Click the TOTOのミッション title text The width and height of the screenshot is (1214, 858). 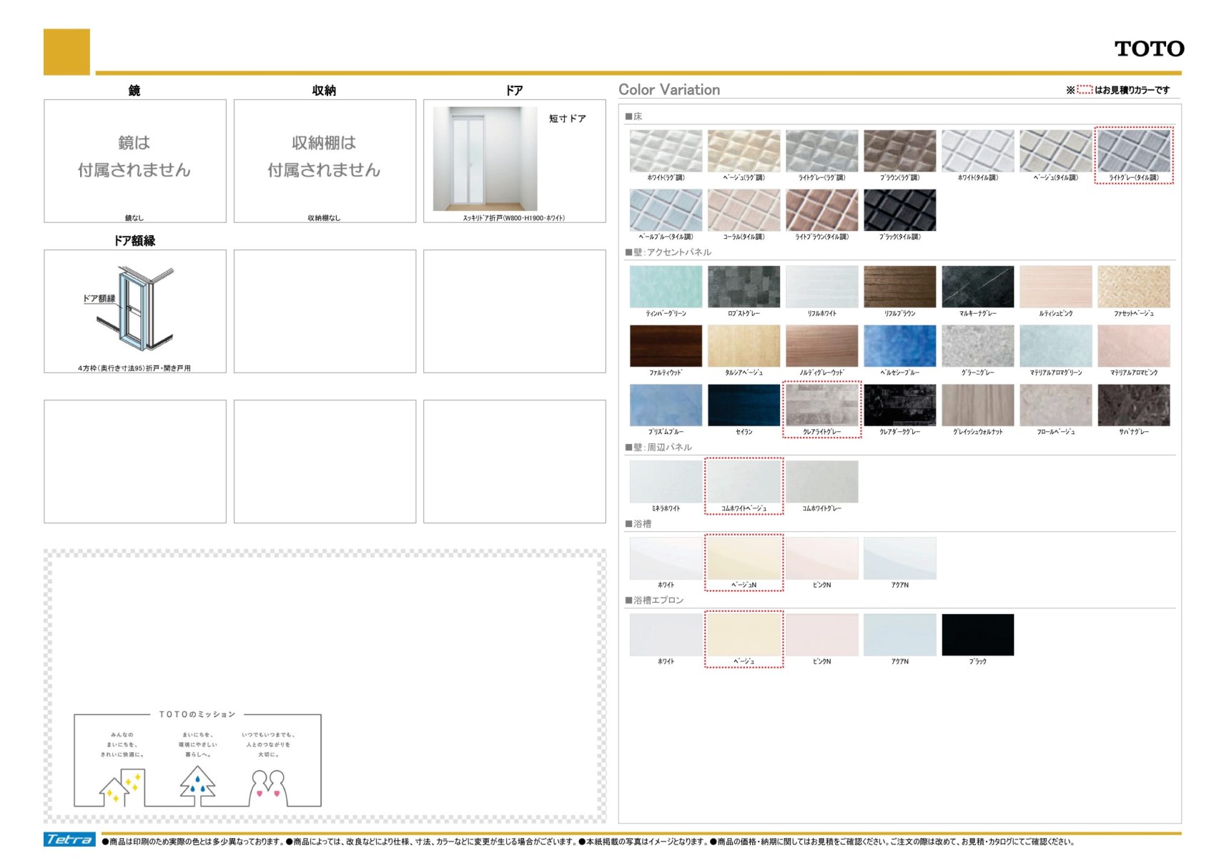pos(197,714)
